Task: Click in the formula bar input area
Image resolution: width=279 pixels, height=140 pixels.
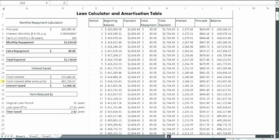Action: (x=171, y=3)
